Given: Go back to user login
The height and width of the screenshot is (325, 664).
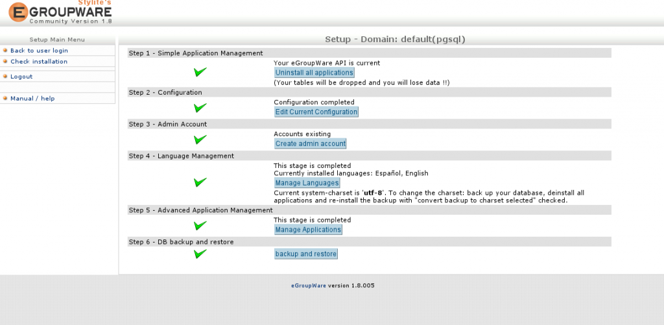Looking at the screenshot, I should 39,51.
